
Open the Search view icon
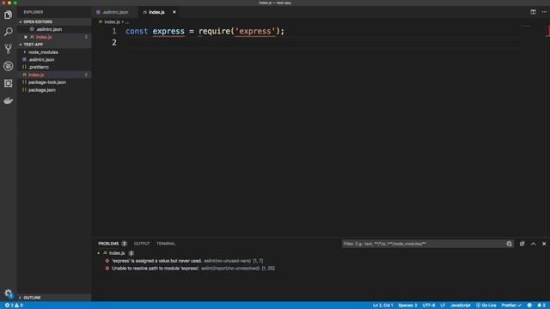pos(8,32)
